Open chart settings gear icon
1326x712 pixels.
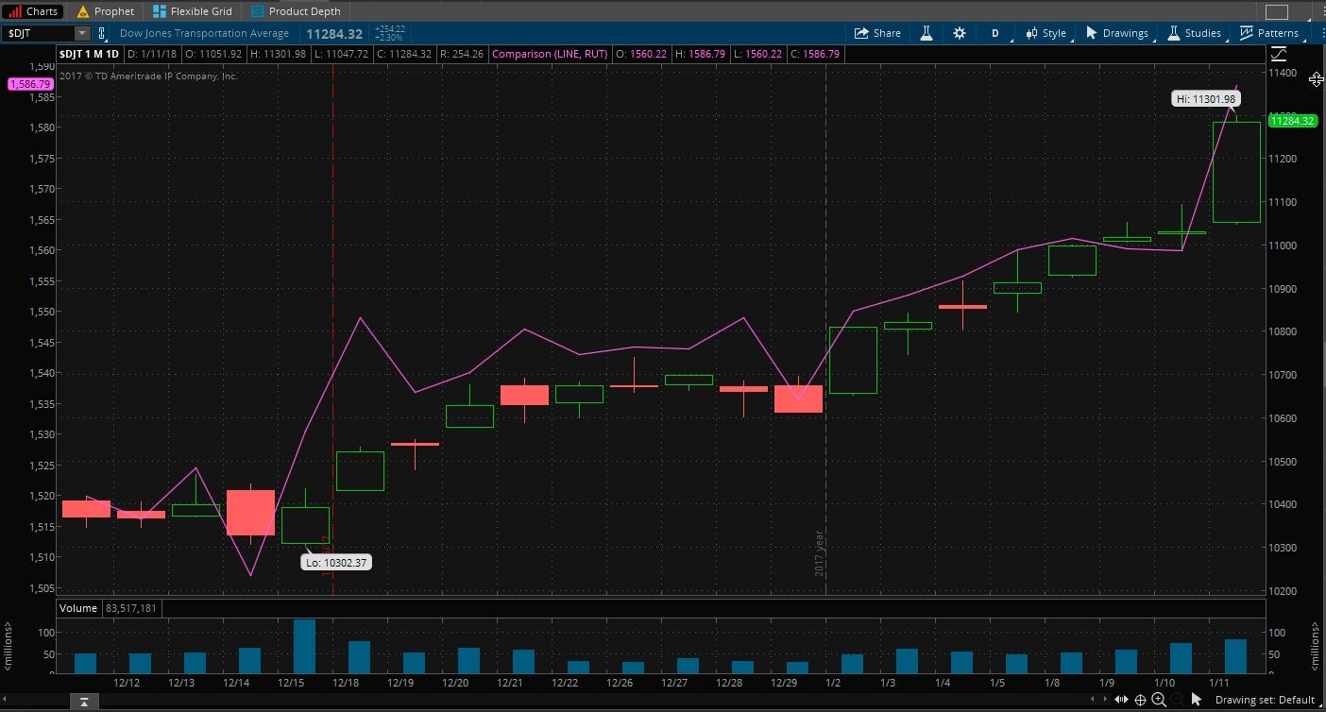coord(960,33)
